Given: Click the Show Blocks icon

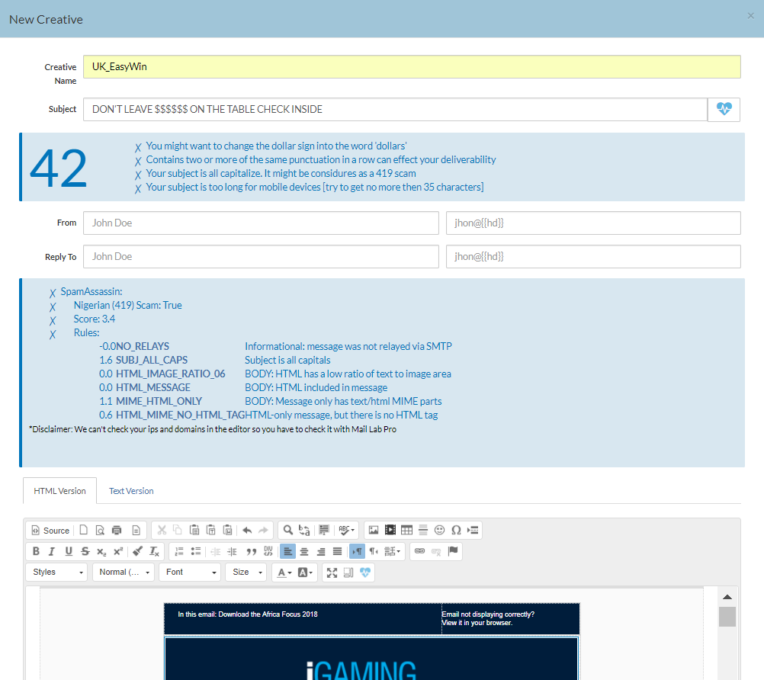Looking at the screenshot, I should pos(348,573).
